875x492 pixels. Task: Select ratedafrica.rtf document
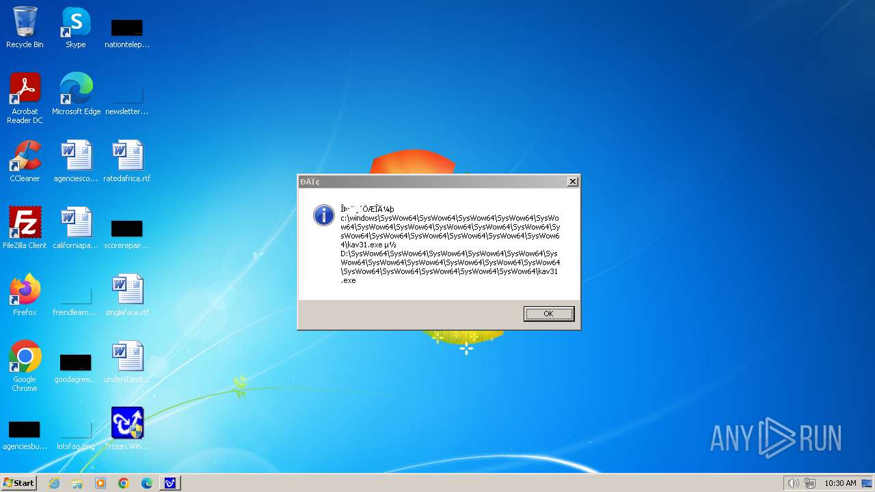pyautogui.click(x=127, y=161)
